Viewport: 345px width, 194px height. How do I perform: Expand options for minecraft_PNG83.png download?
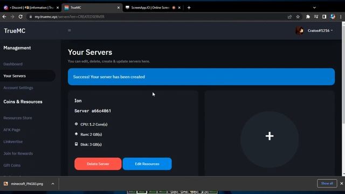click(53, 184)
